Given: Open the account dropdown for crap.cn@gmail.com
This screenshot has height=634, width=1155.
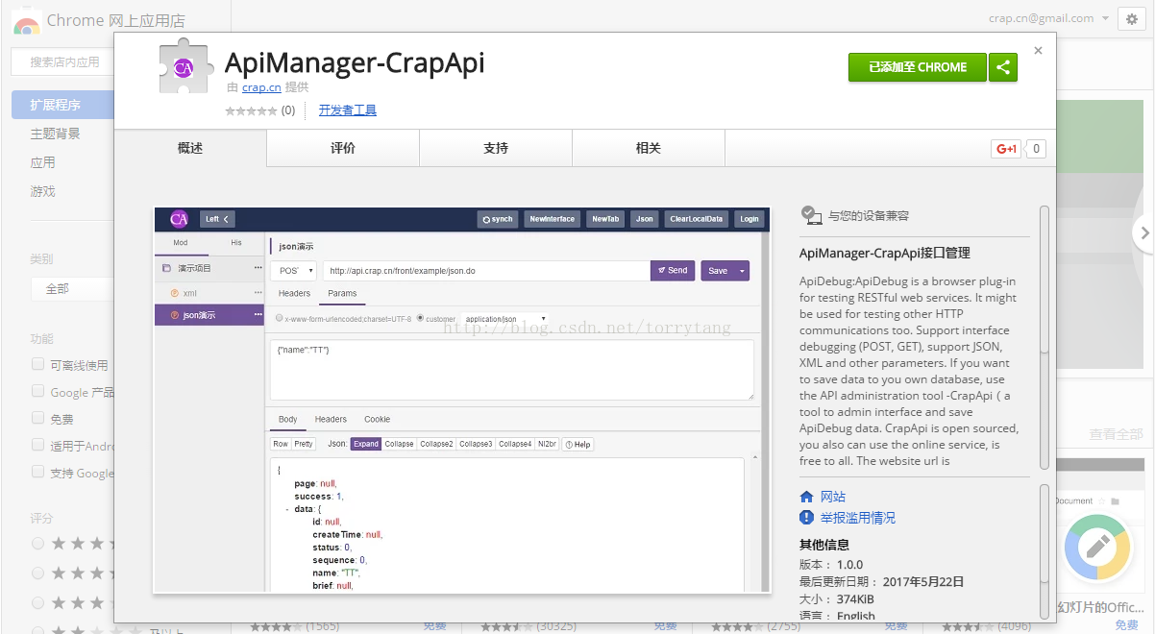Looking at the screenshot, I should (x=1105, y=18).
